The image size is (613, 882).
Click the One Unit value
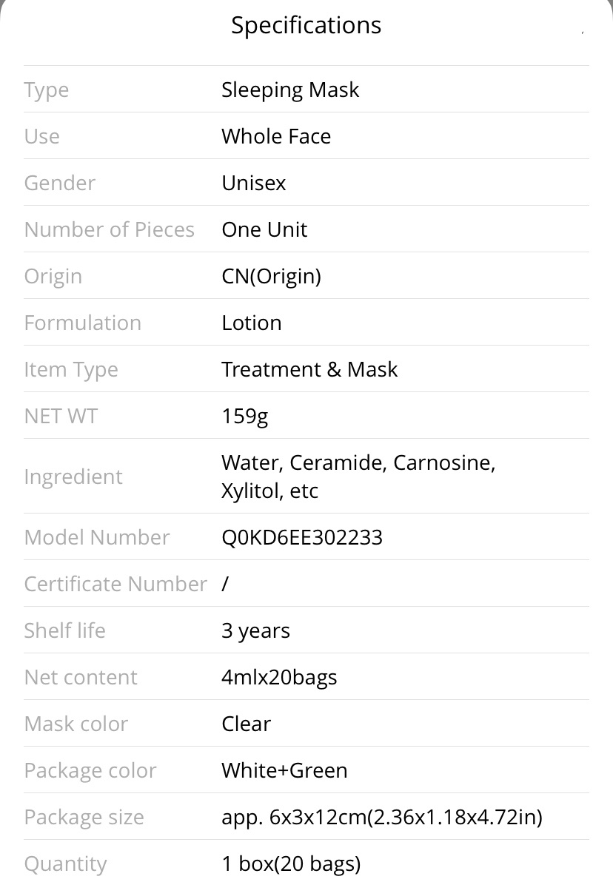point(264,229)
